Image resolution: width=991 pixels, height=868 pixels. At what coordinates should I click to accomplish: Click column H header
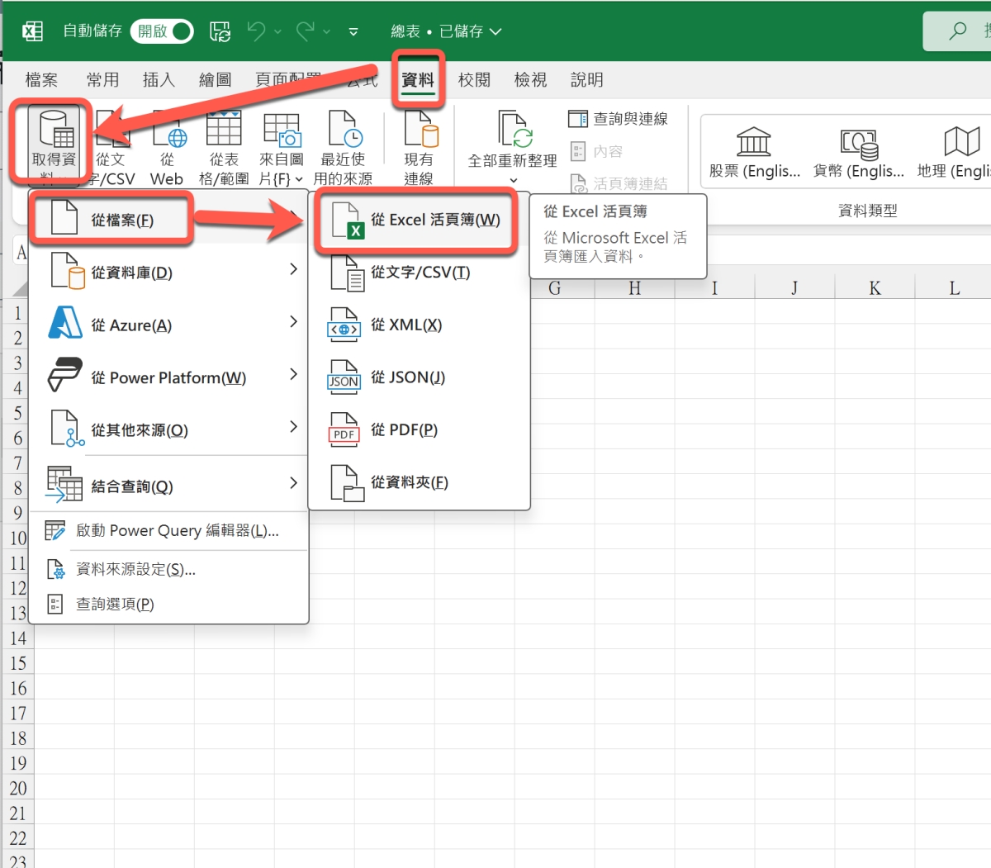[x=634, y=288]
